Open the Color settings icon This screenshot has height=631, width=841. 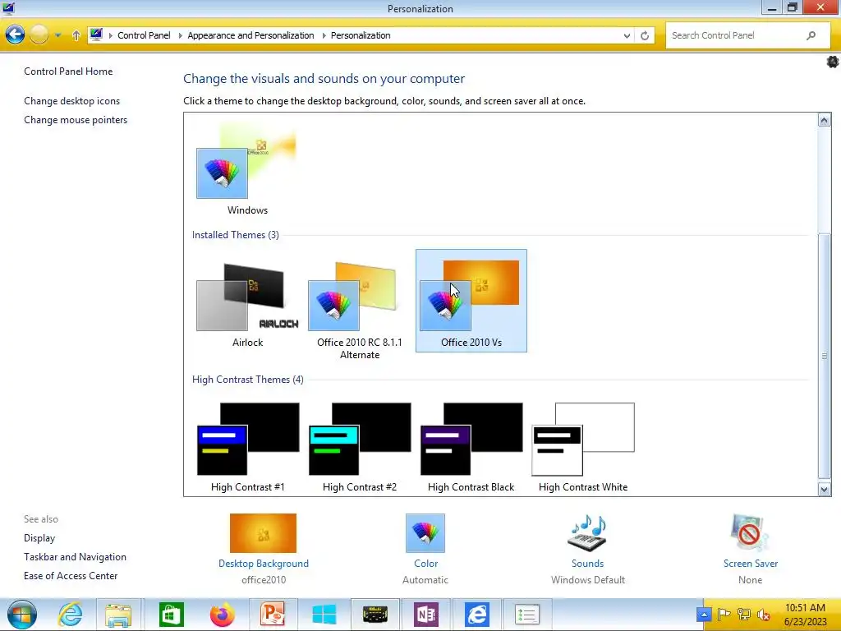tap(425, 533)
